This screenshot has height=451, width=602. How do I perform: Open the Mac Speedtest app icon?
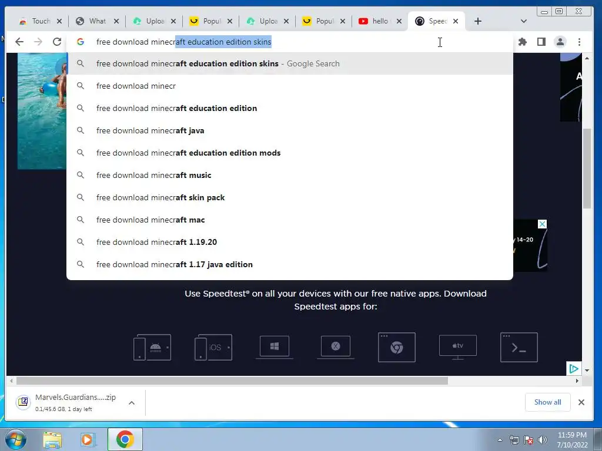(336, 347)
